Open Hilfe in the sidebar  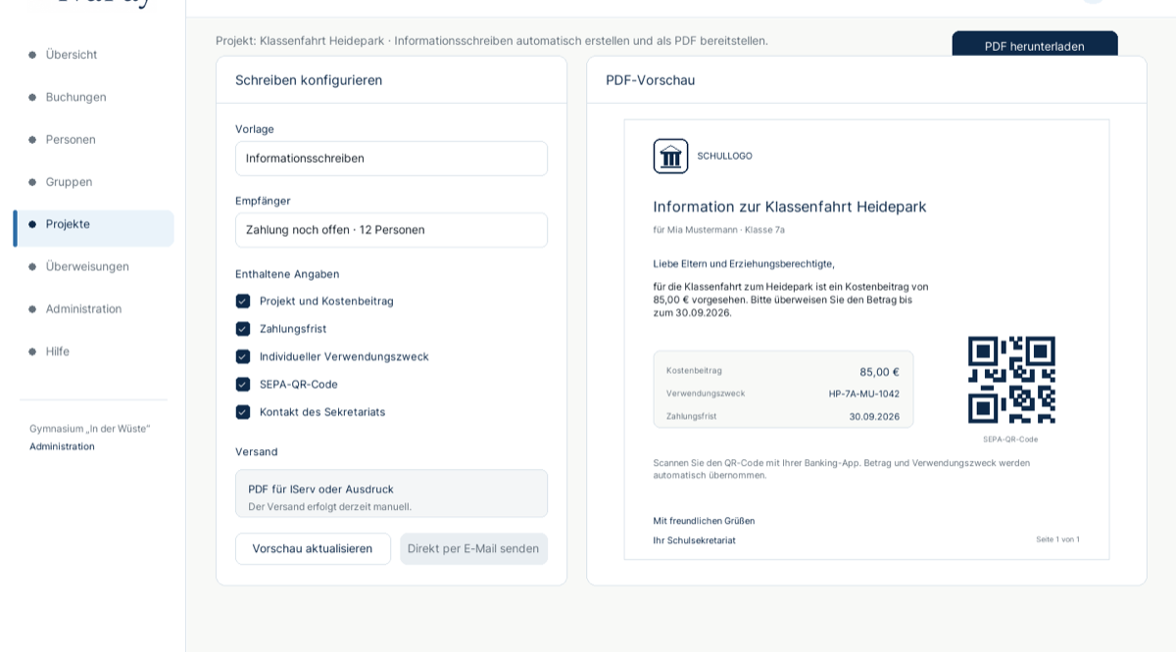[93, 351]
